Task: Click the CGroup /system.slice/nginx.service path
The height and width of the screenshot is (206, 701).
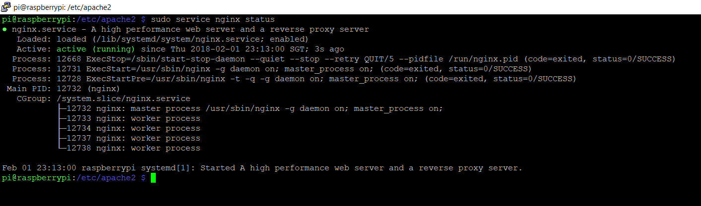Action: (x=124, y=99)
